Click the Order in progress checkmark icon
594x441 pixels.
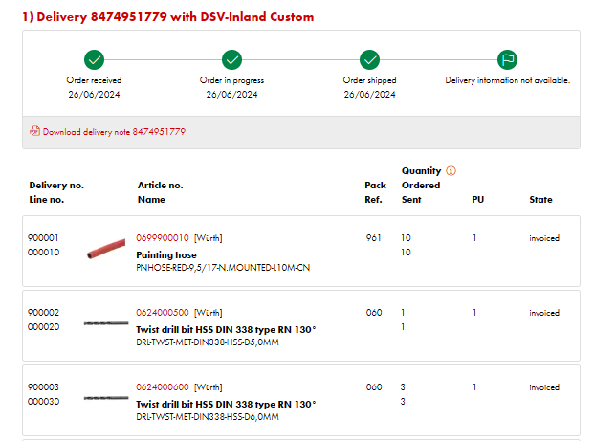pyautogui.click(x=231, y=60)
